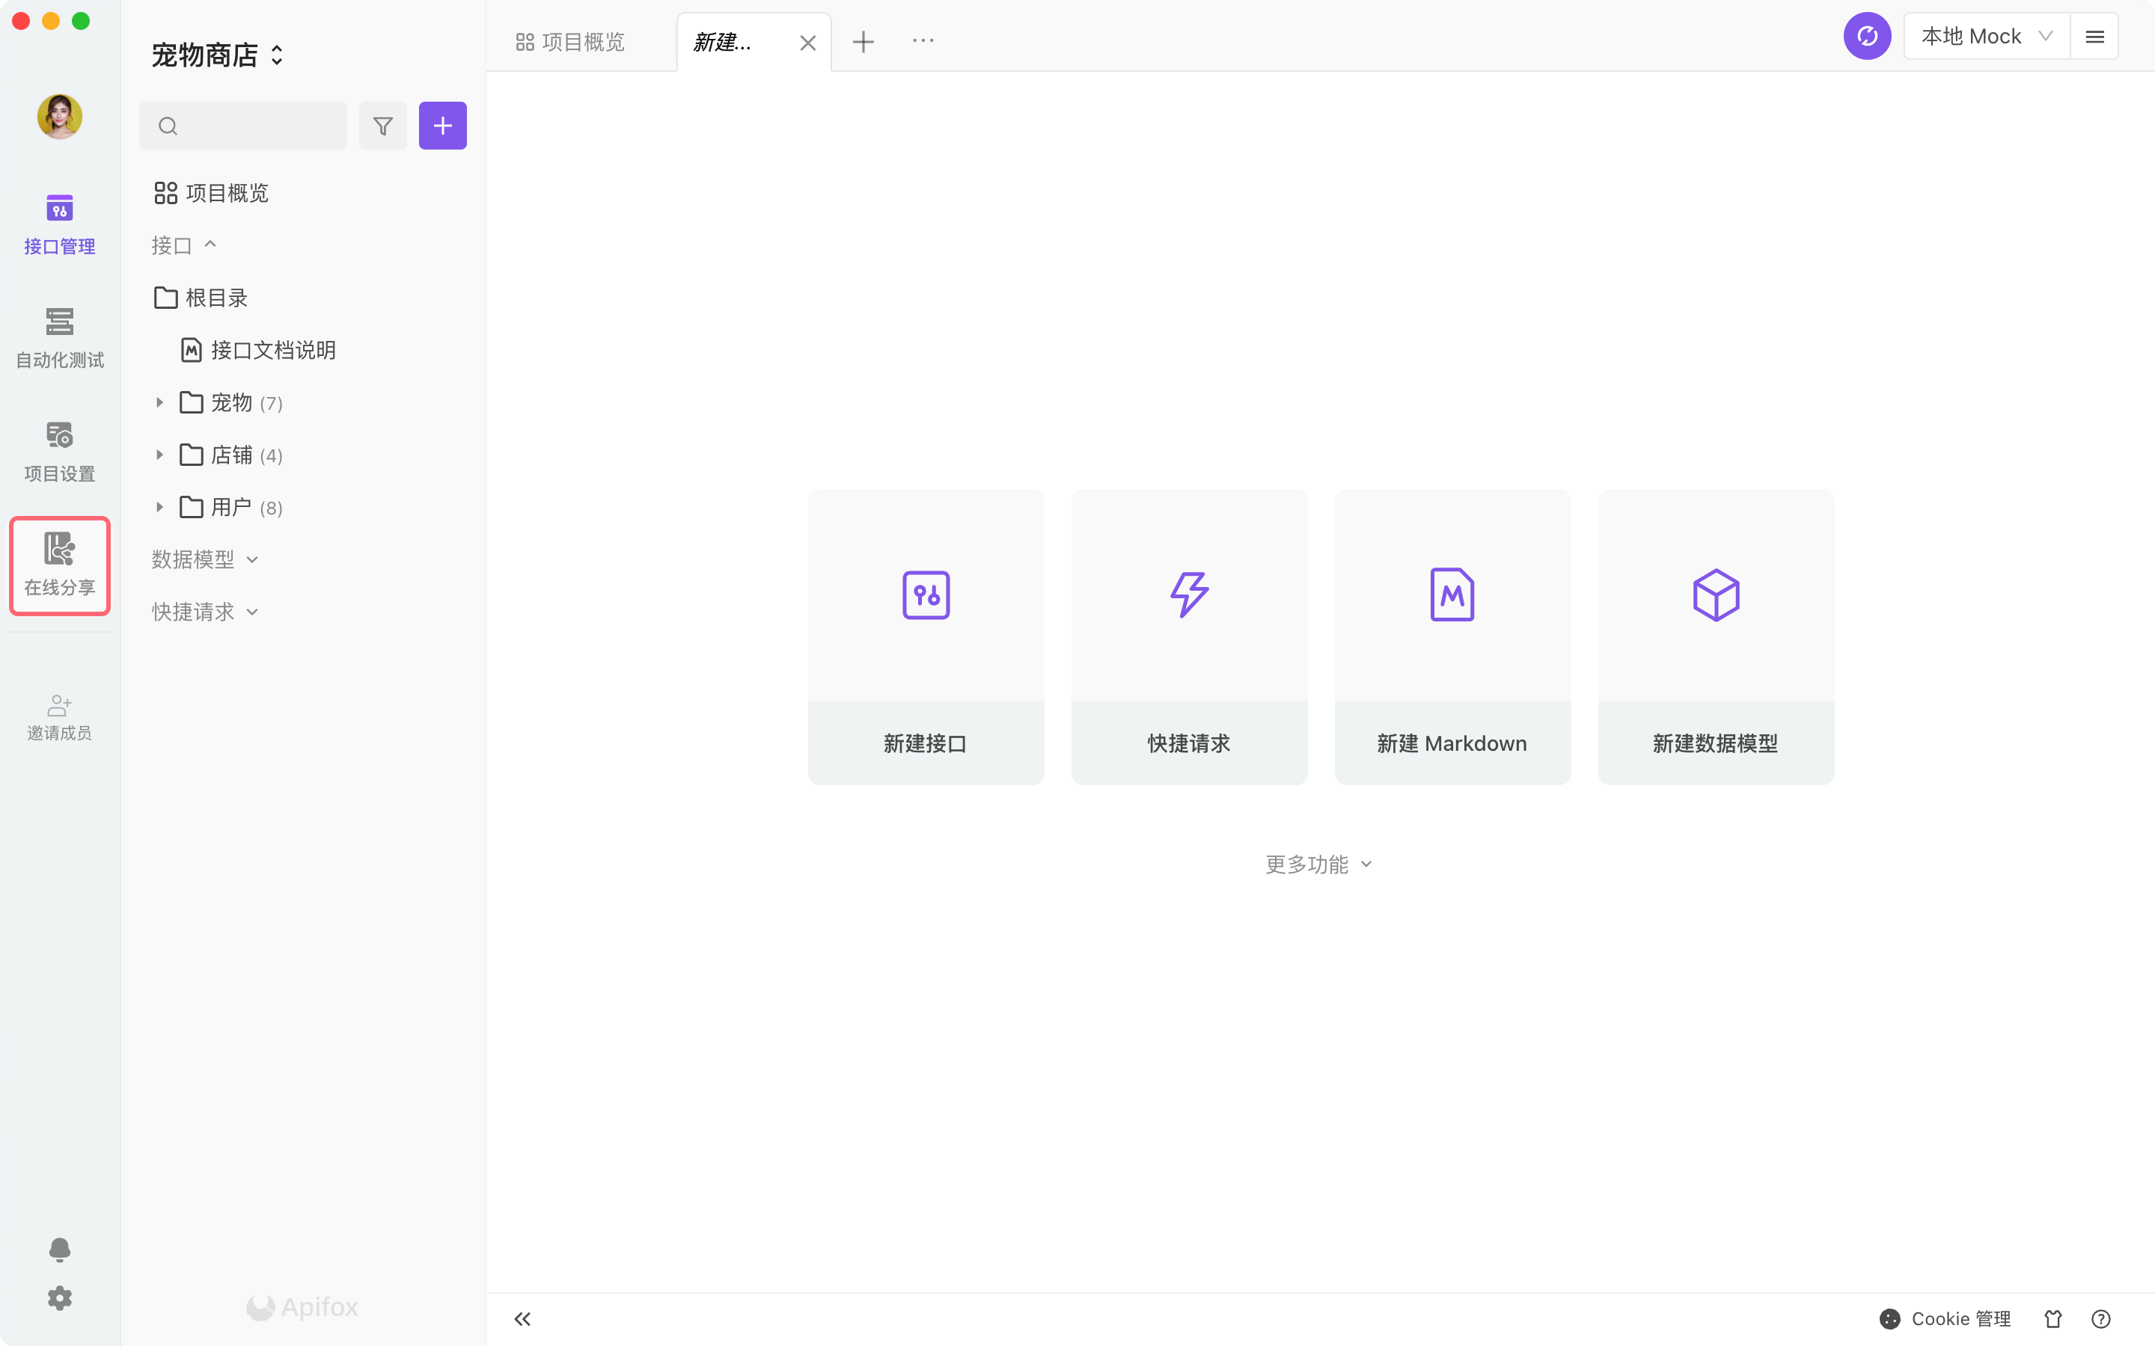Image resolution: width=2155 pixels, height=1346 pixels.
Task: Expand the 店铺 folder
Action: (x=159, y=455)
